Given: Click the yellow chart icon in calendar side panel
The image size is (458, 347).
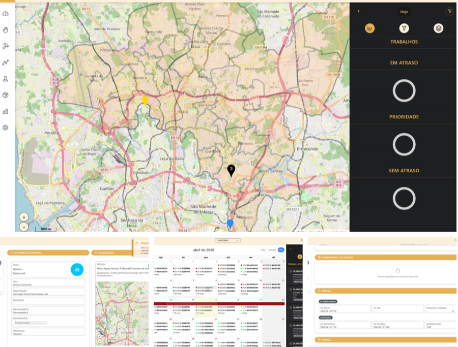Looking at the screenshot, I should click(x=299, y=257).
